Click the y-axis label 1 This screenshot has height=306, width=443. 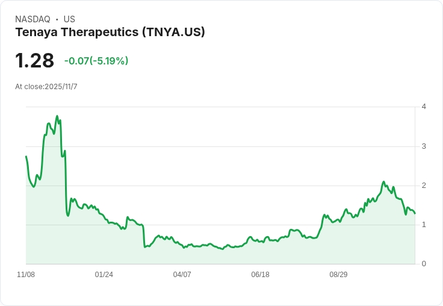(x=424, y=225)
